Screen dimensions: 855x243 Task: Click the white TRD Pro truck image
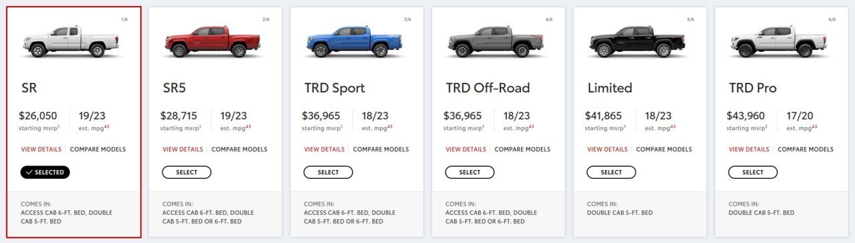click(x=778, y=41)
